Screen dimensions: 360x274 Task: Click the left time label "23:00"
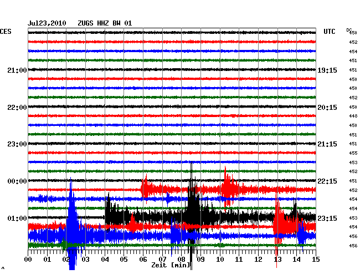coord(17,144)
